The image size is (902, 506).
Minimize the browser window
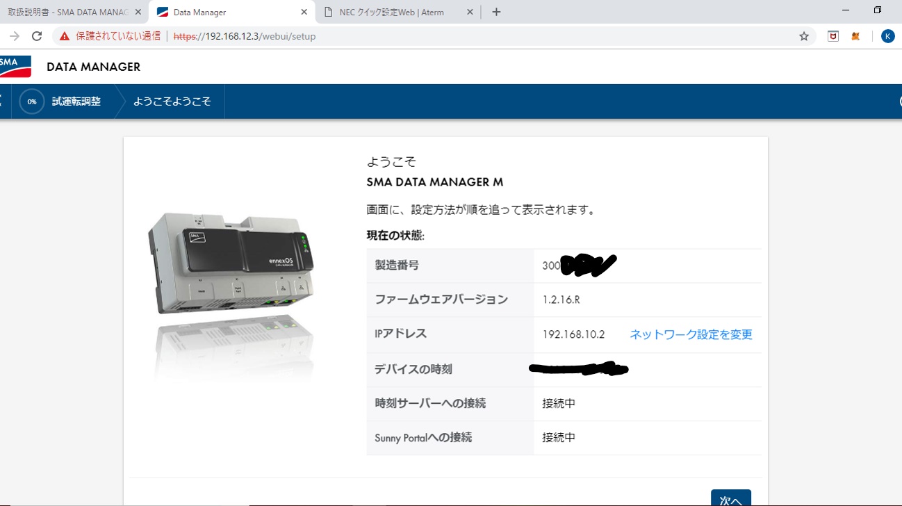(845, 10)
